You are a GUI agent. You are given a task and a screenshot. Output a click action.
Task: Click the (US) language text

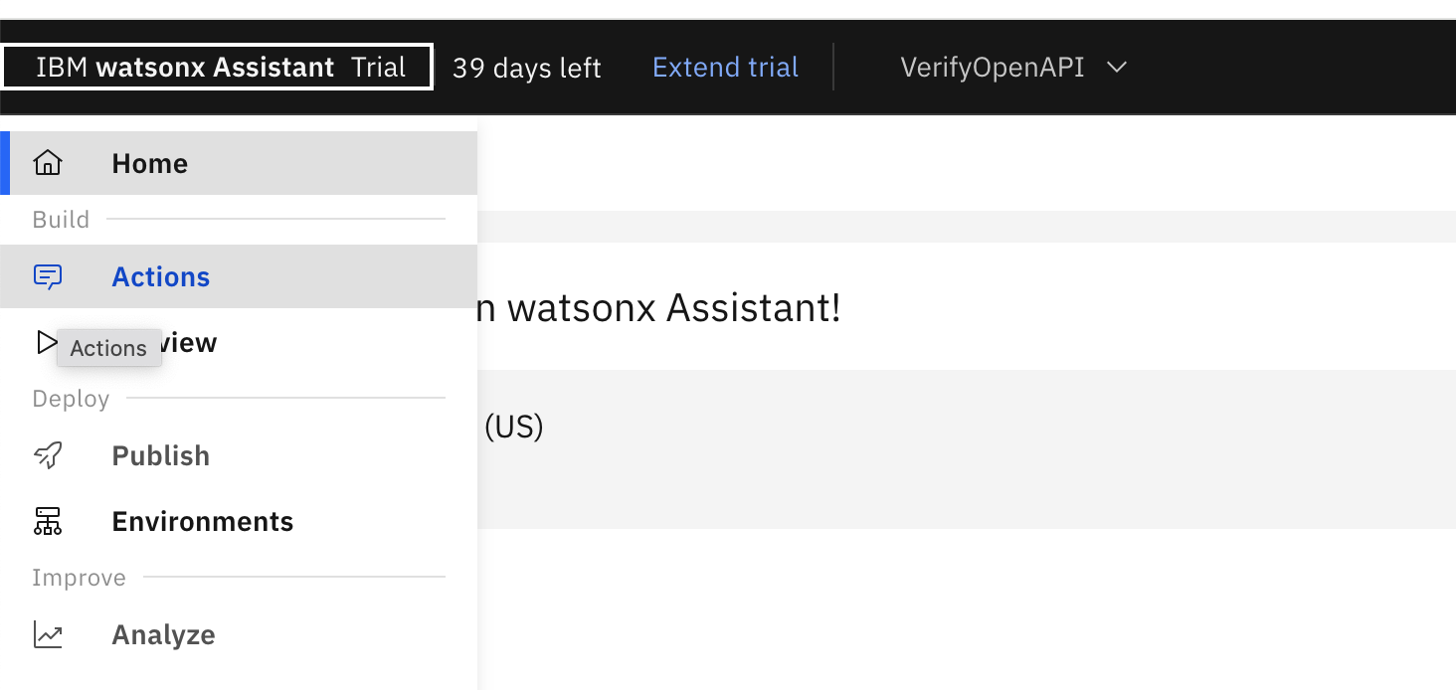tap(513, 427)
